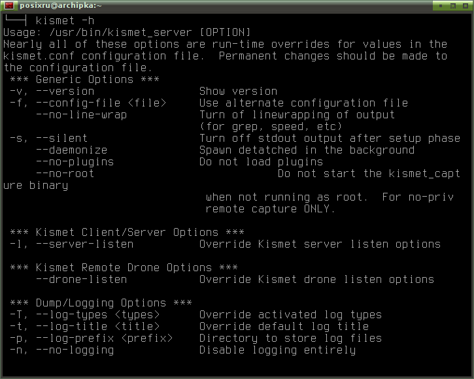Click the --config-file <file> option text
This screenshot has height=379, width=474.
(101, 103)
